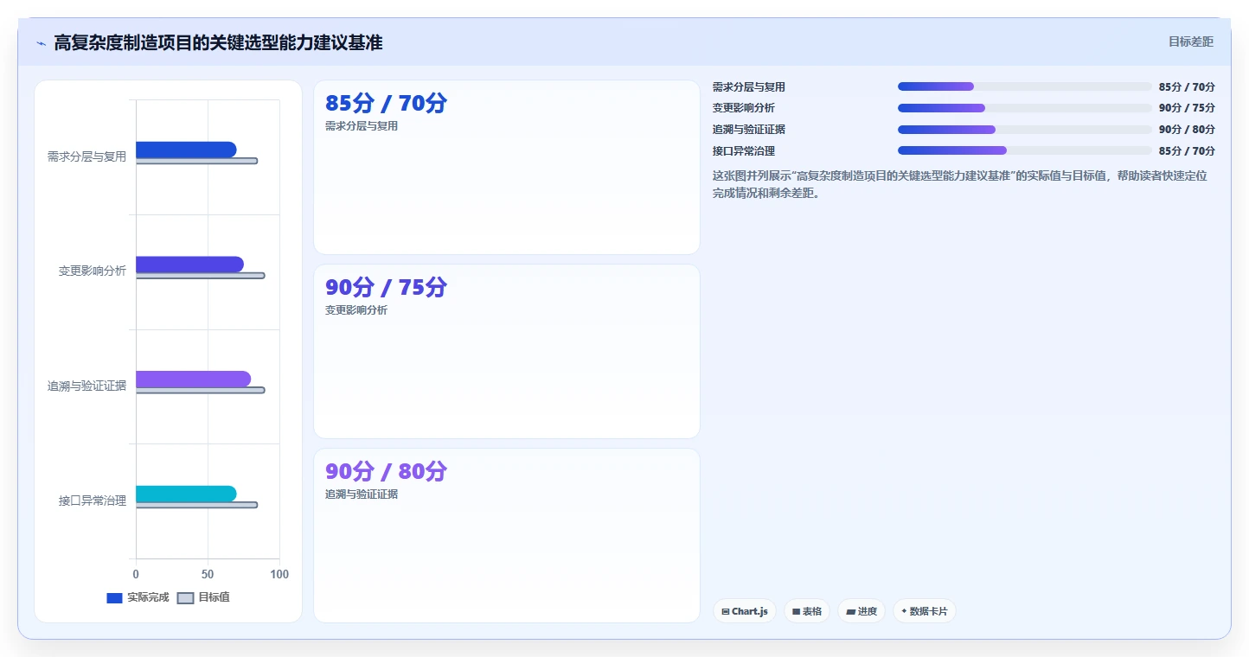Click 变更影响分析 caption in the second card

[x=356, y=310]
